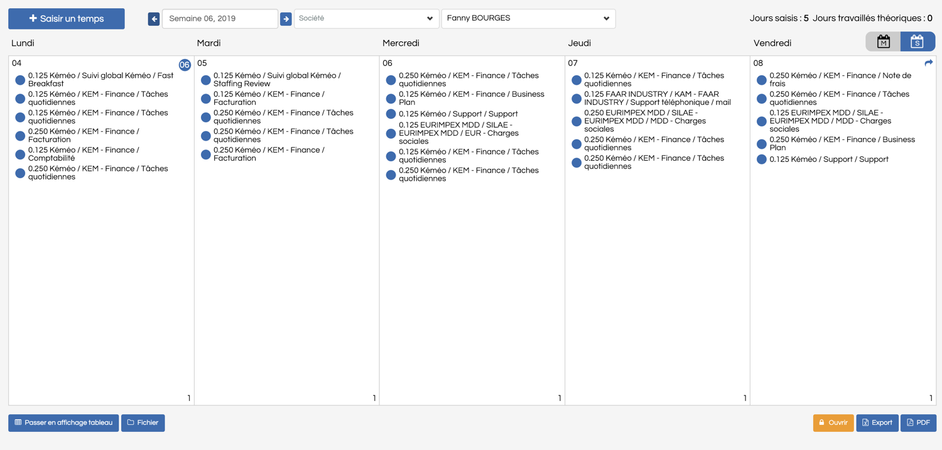
Task: Open Monday Suivi global Kéméo Fast Breakfast entry
Action: click(x=100, y=80)
